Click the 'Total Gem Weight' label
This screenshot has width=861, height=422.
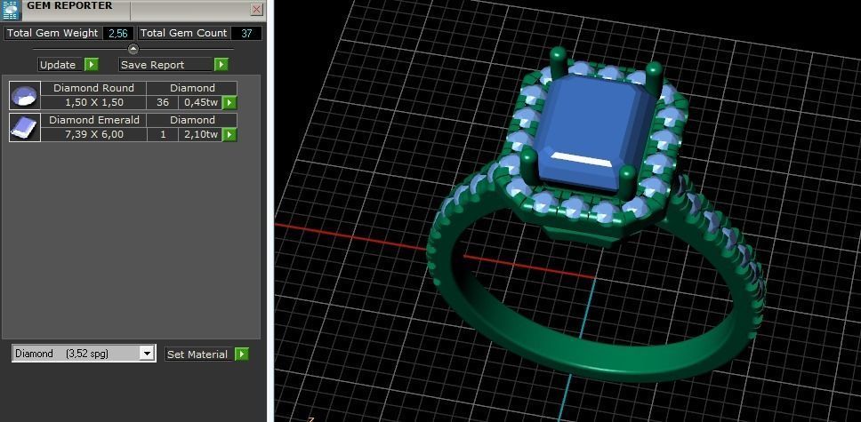52,33
